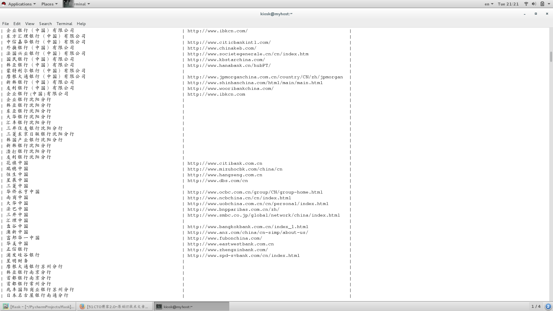Open the system menu arrow at top right

(x=548, y=4)
